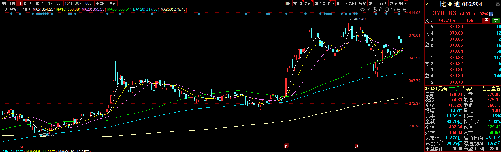Click the eye icon above the chart
This screenshot has width=501, height=152.
pyautogui.click(x=363, y=9)
